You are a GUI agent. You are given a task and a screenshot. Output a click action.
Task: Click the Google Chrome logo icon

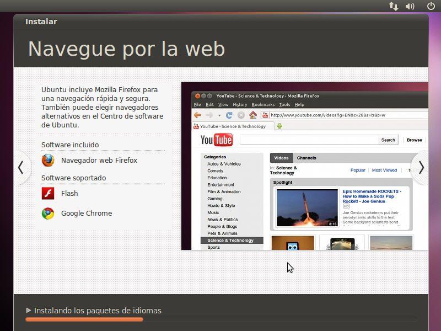(48, 213)
